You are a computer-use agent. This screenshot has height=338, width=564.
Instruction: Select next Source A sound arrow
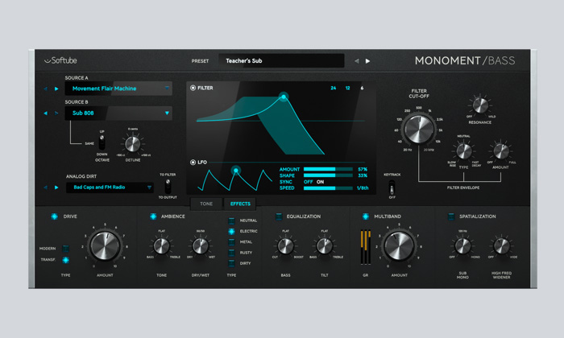click(56, 89)
